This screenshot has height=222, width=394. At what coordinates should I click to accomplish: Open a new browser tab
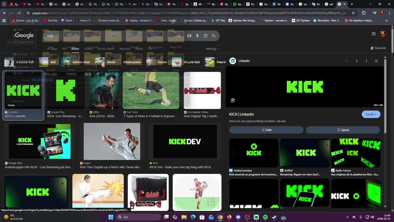coord(352,4)
